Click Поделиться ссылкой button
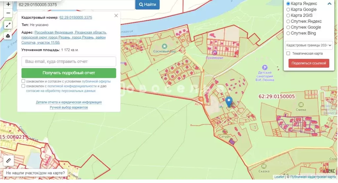The width and height of the screenshot is (338, 183). [x=309, y=63]
